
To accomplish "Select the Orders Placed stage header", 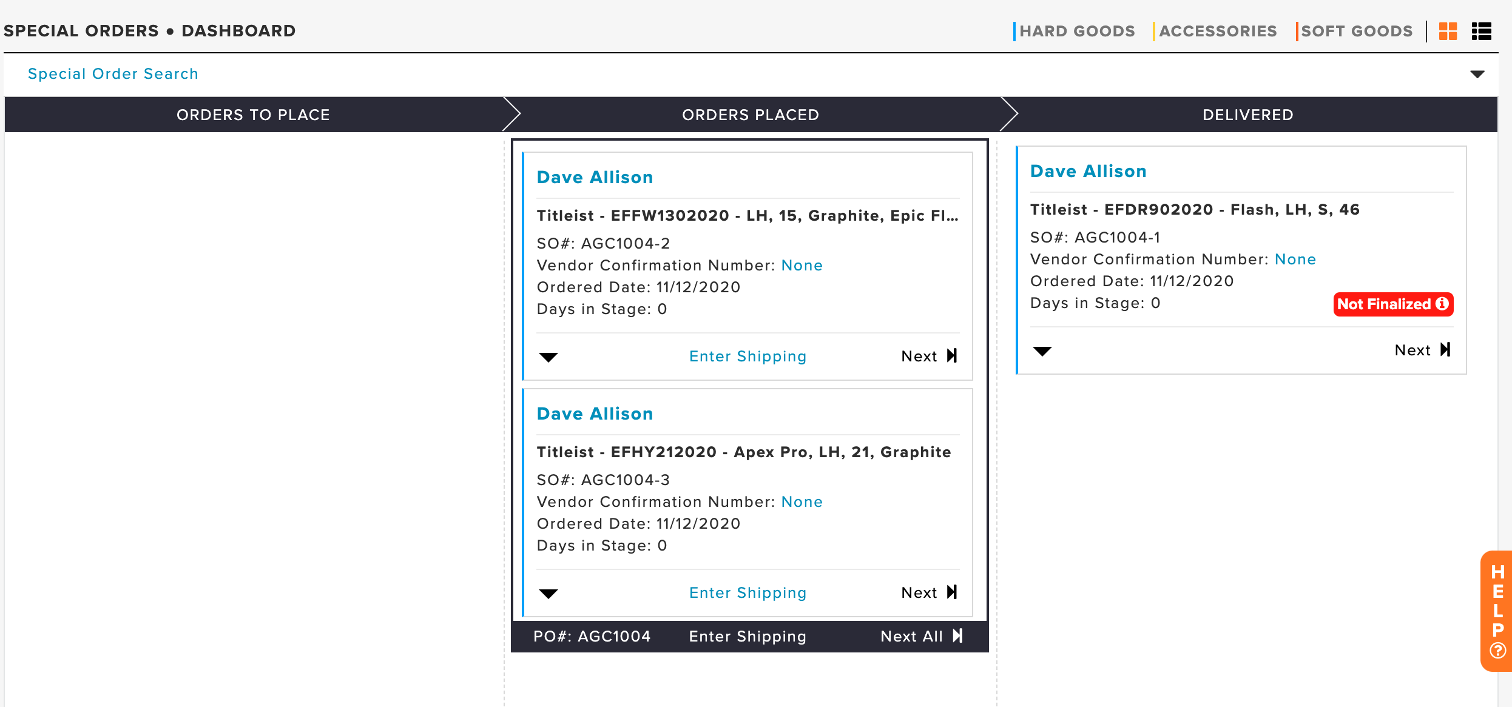I will click(751, 115).
